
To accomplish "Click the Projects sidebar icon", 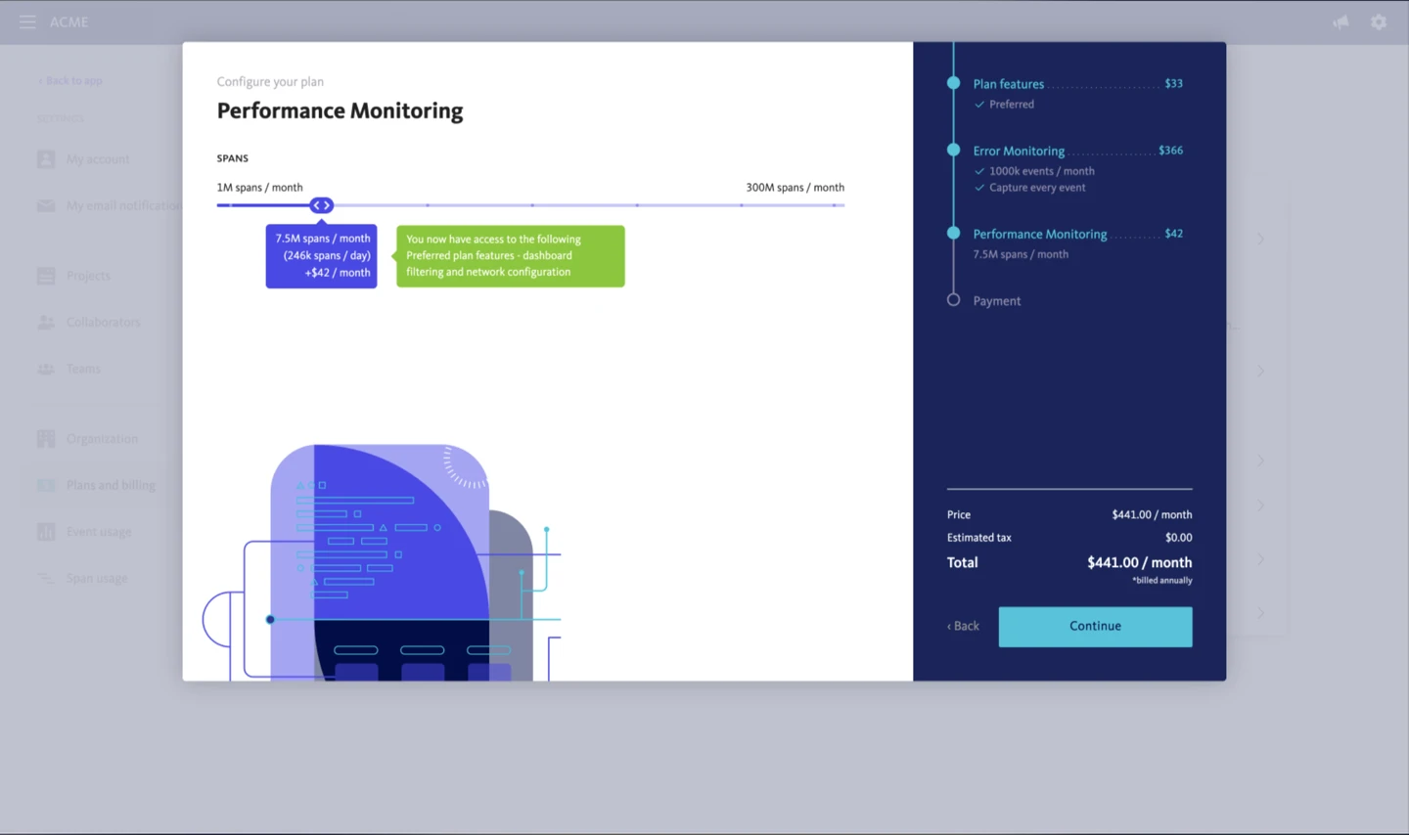I will pos(46,276).
